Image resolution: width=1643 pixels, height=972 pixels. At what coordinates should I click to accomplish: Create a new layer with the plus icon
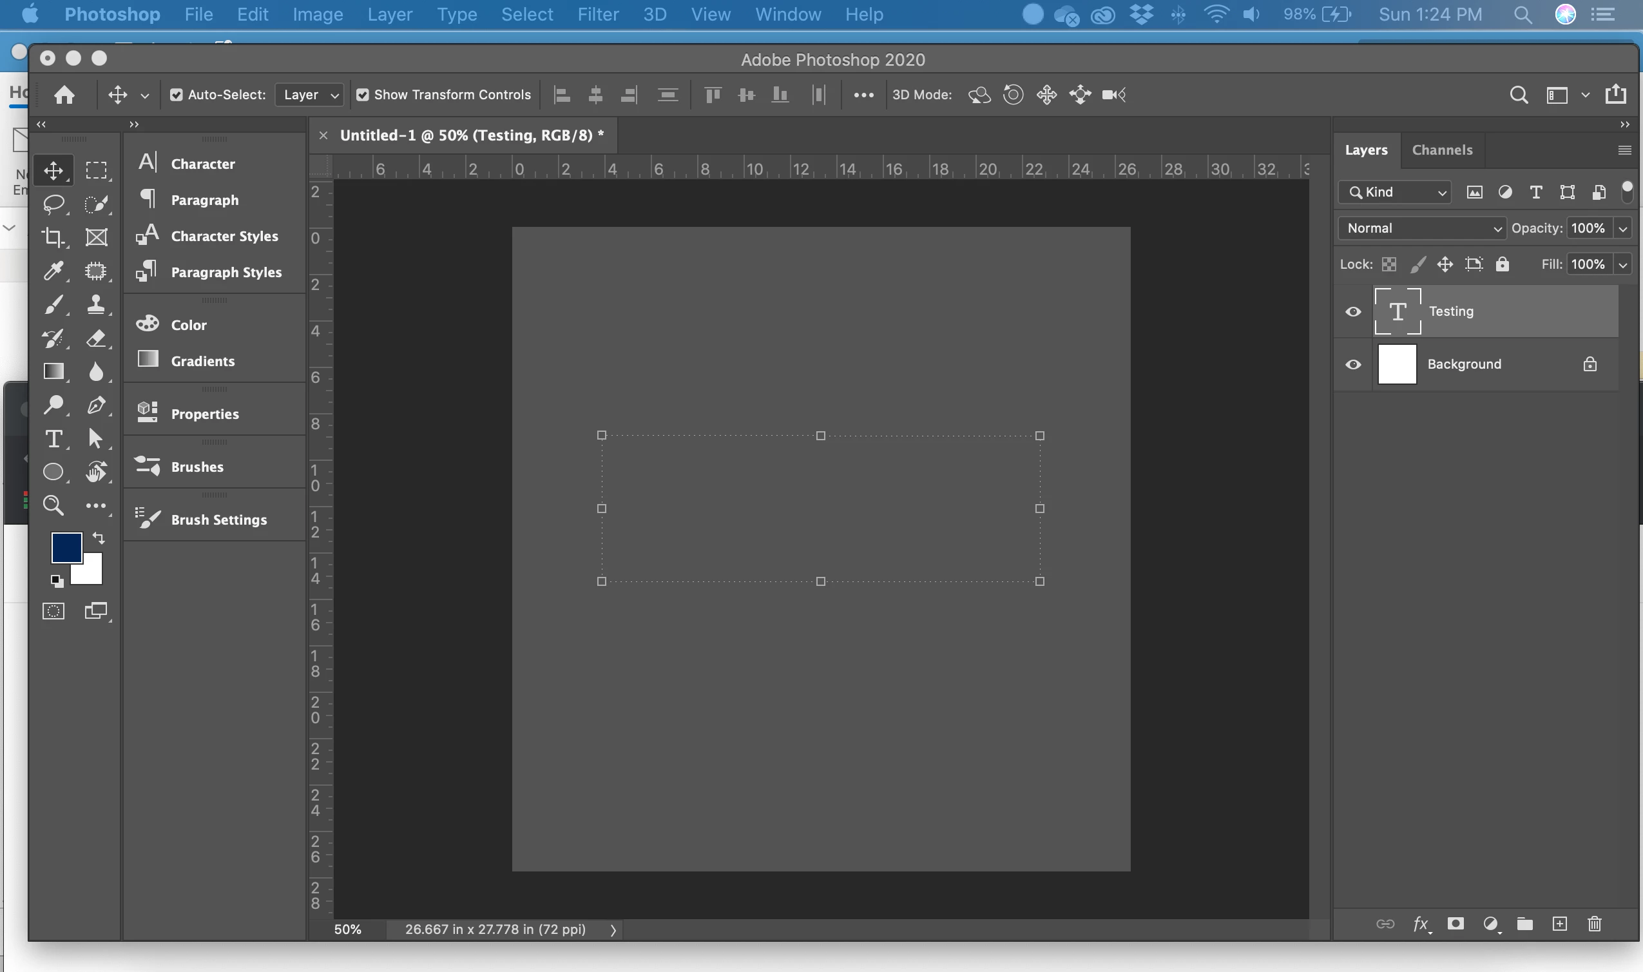(x=1560, y=924)
